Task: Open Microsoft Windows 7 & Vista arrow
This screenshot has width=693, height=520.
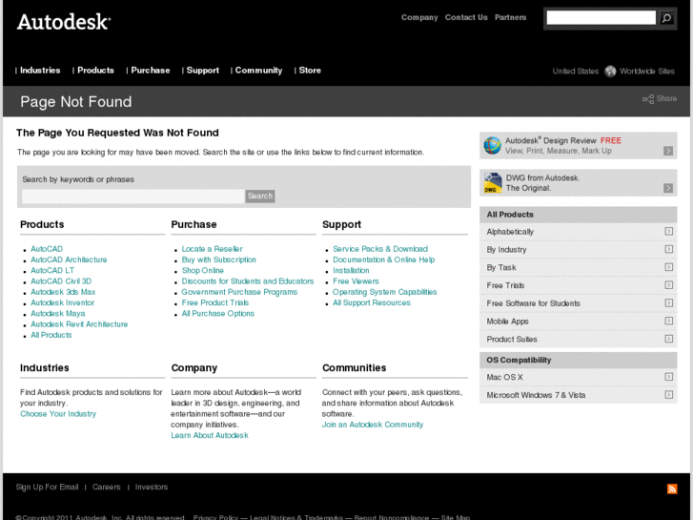Action: (x=668, y=394)
